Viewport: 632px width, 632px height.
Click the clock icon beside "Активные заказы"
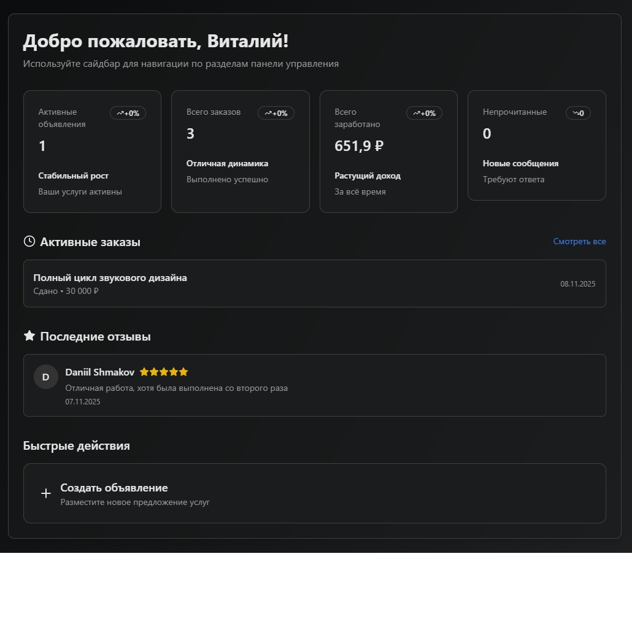(x=29, y=241)
